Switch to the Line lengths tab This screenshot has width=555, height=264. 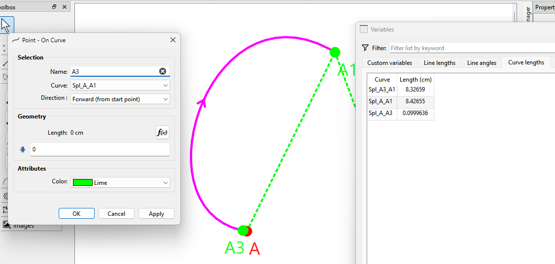pos(439,63)
